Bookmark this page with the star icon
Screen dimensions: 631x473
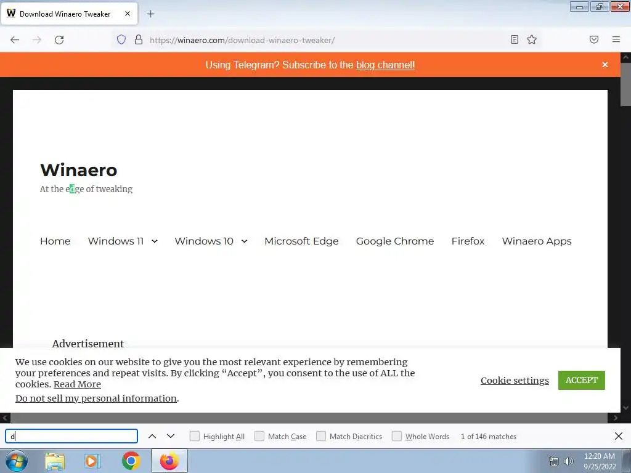pos(532,39)
